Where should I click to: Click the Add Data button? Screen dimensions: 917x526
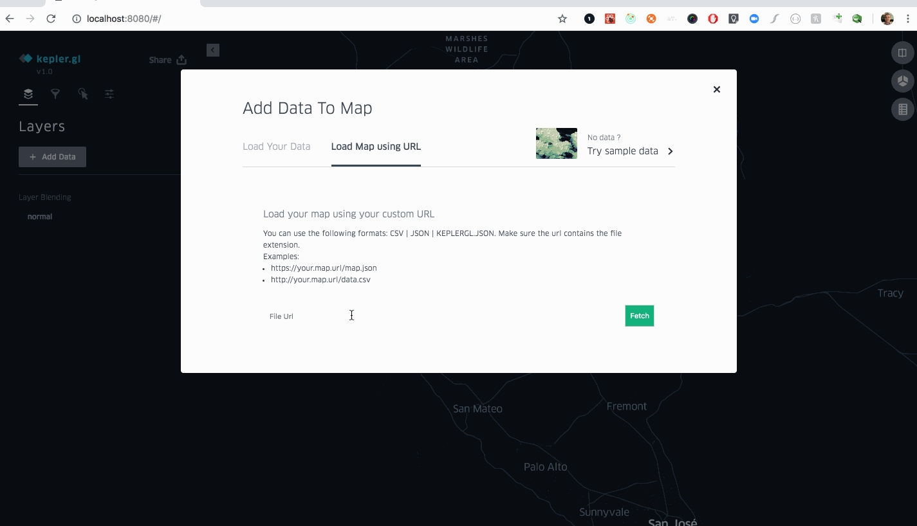(x=52, y=157)
